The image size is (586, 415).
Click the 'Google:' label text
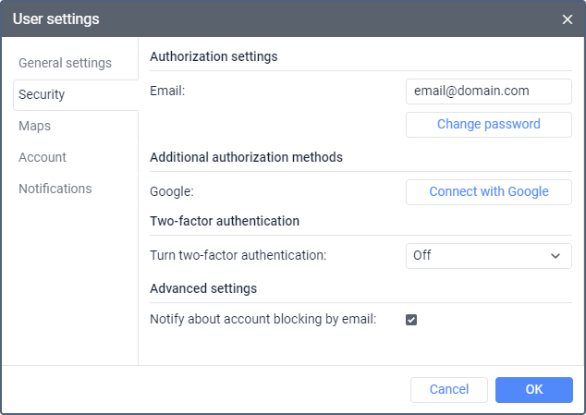point(172,192)
